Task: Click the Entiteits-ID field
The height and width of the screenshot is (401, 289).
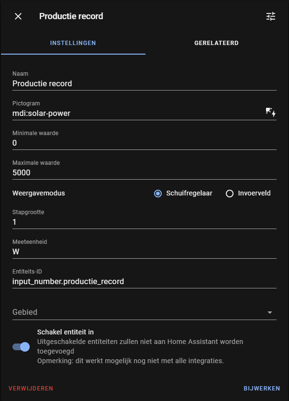Action: [x=144, y=278]
